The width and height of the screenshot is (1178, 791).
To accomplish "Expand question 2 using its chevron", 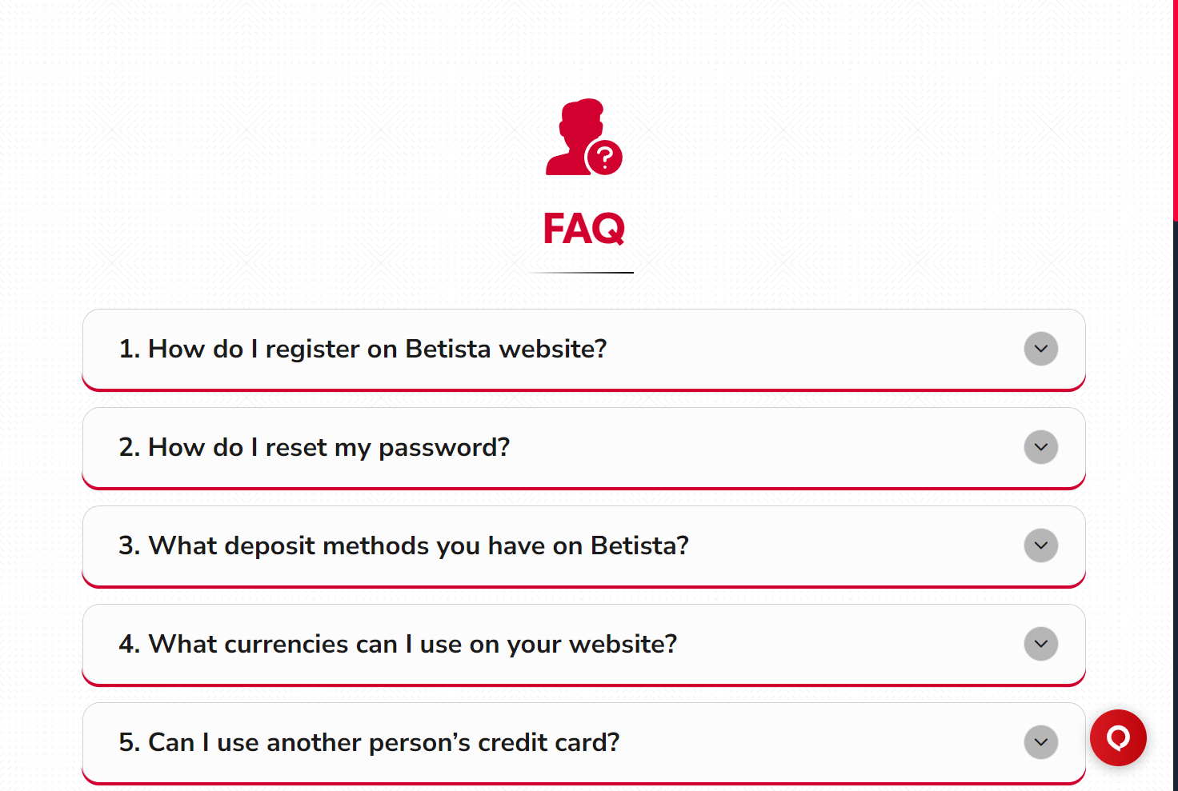I will point(1040,447).
